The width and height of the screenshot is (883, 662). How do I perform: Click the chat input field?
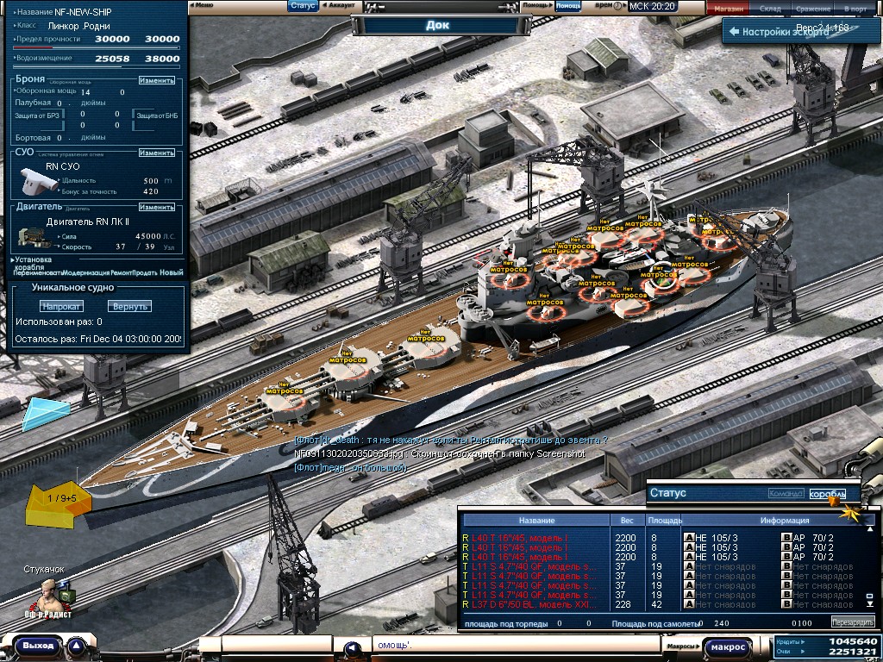click(x=516, y=645)
